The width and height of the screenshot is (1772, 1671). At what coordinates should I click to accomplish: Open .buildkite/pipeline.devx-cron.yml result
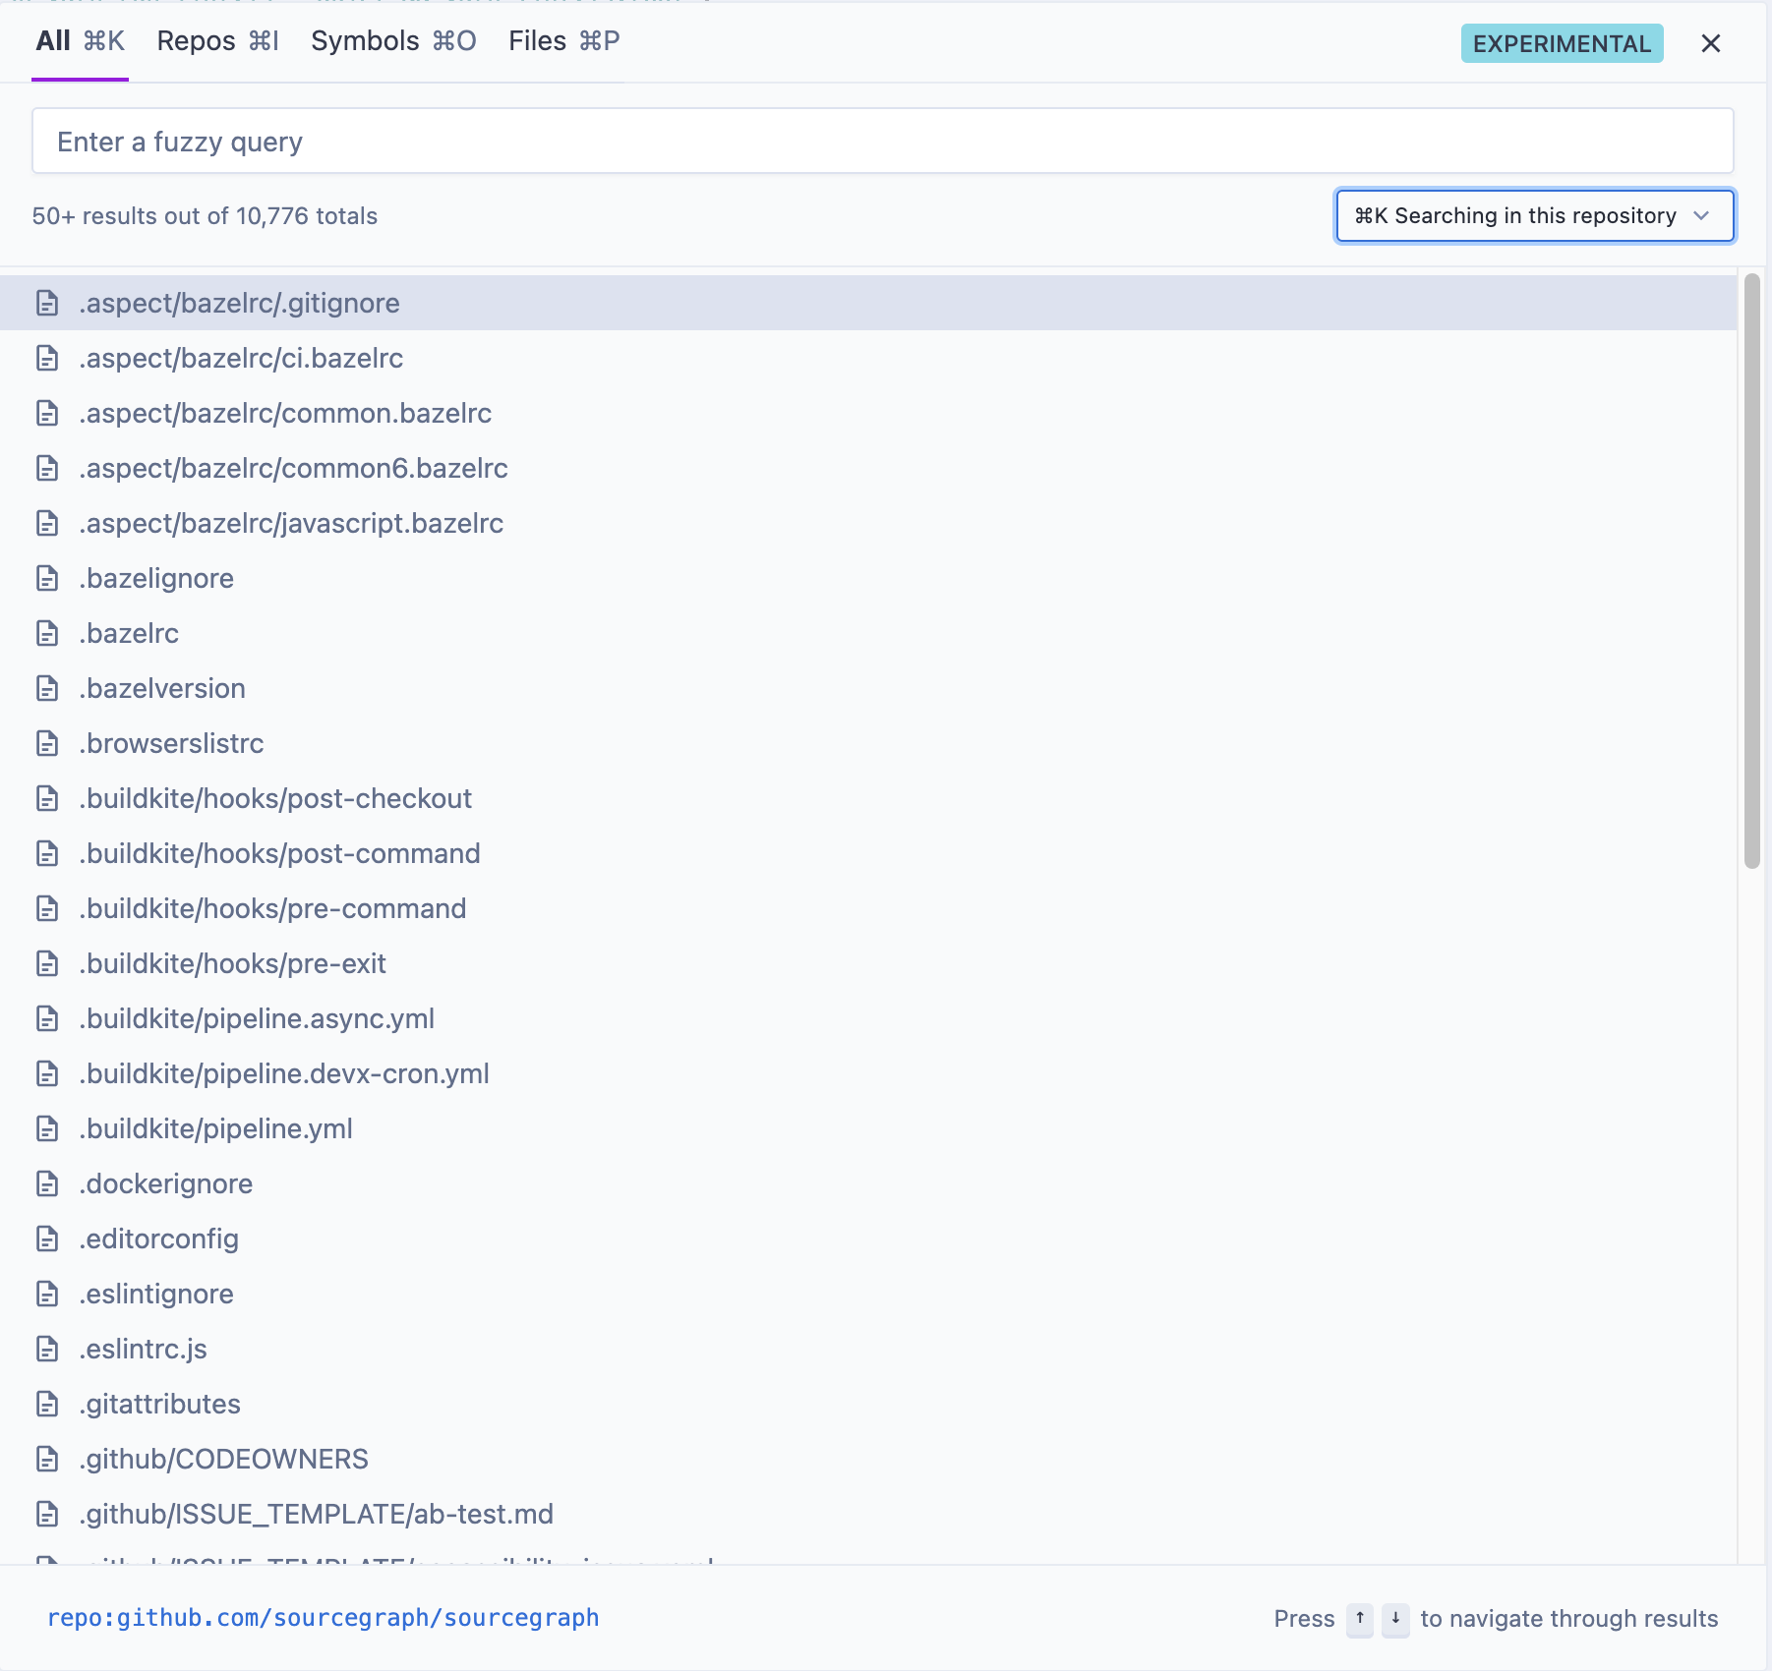click(868, 1073)
